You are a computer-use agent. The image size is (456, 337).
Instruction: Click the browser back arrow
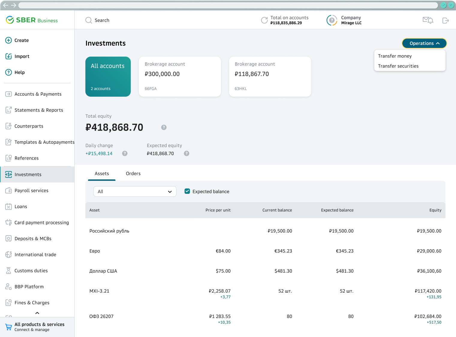click(x=6, y=5)
